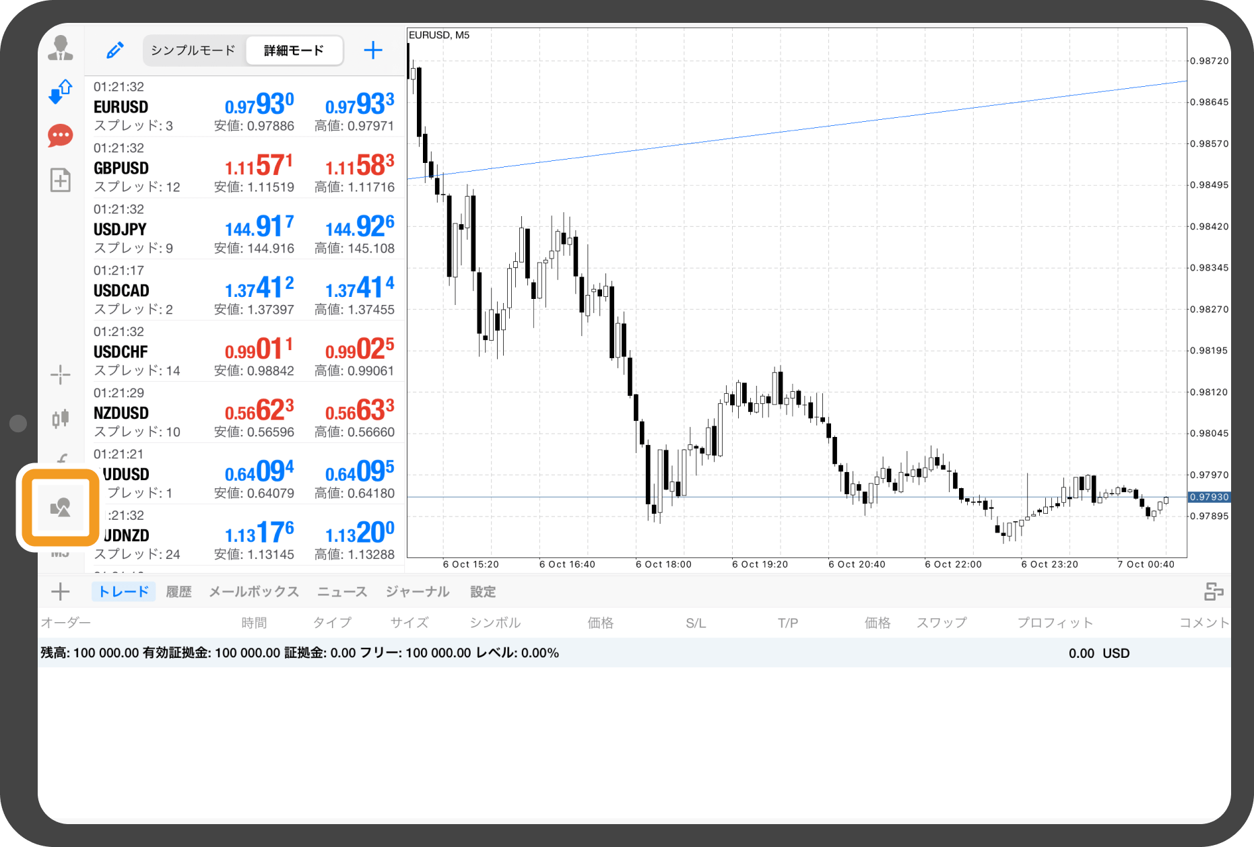Screen dimensions: 1254x847
Task: Click the layout icon at toolbox right
Action: tap(1213, 592)
